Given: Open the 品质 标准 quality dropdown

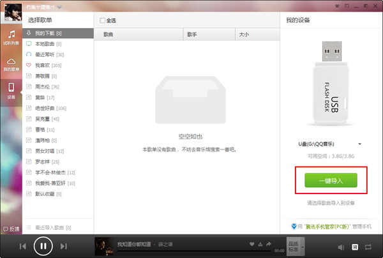Looking at the screenshot, I should 296,247.
